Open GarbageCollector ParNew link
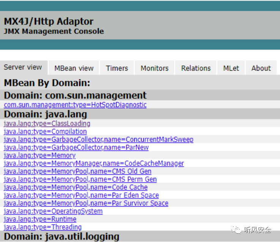The width and height of the screenshot is (280, 242). click(76, 148)
